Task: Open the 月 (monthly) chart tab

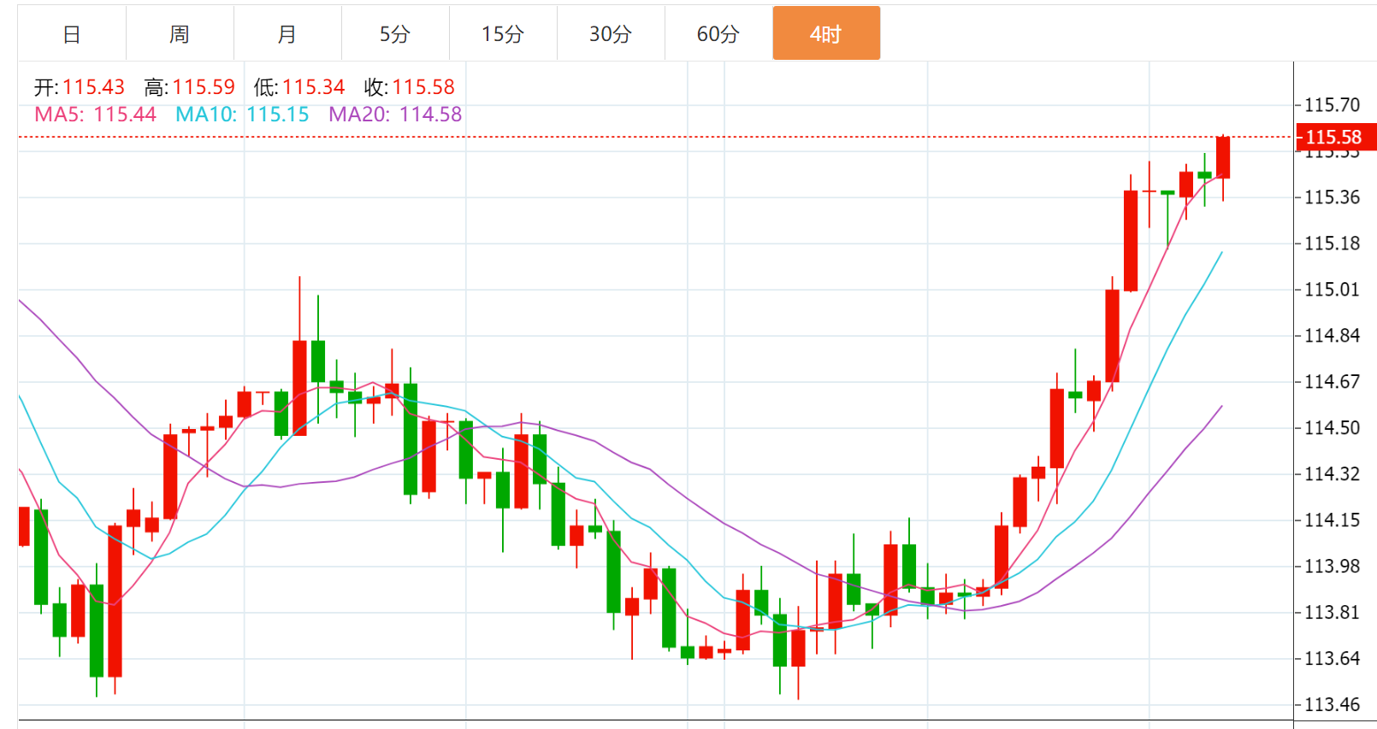Action: click(287, 34)
